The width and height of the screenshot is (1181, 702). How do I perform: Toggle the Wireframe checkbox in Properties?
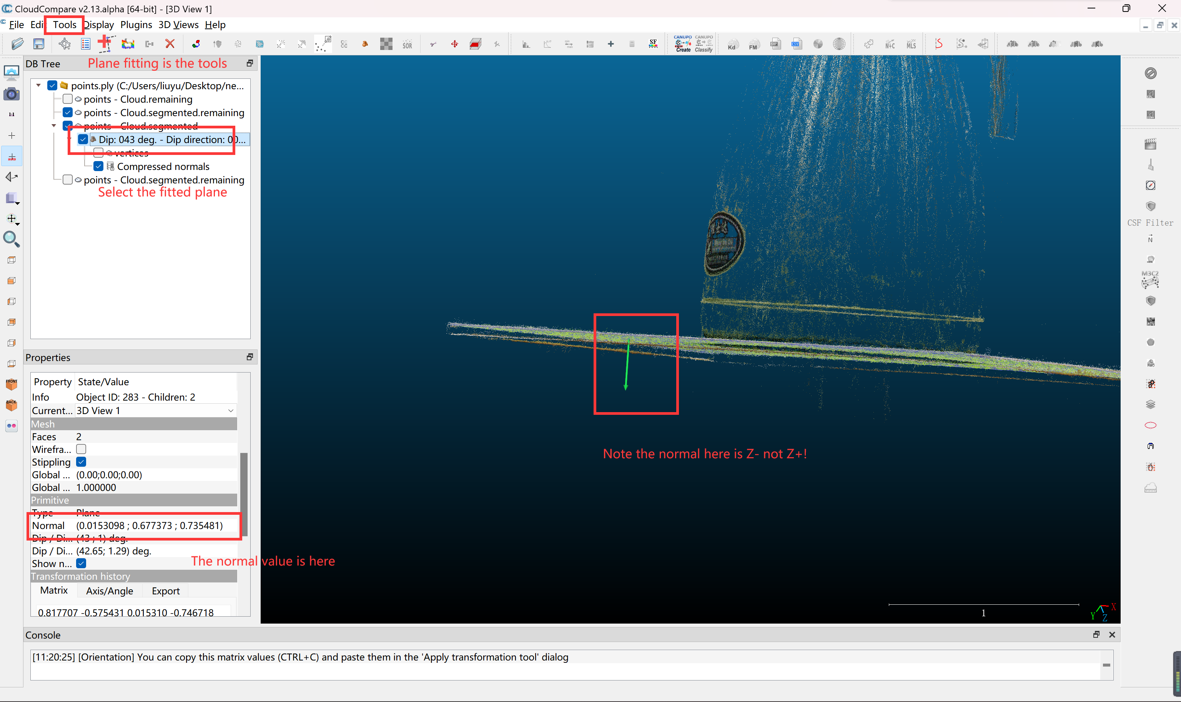click(x=82, y=449)
